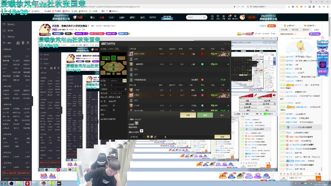Viewport: 331px width, 186px height.
Task: Open 鱼吧 in the navigation bar
Action: [142, 17]
